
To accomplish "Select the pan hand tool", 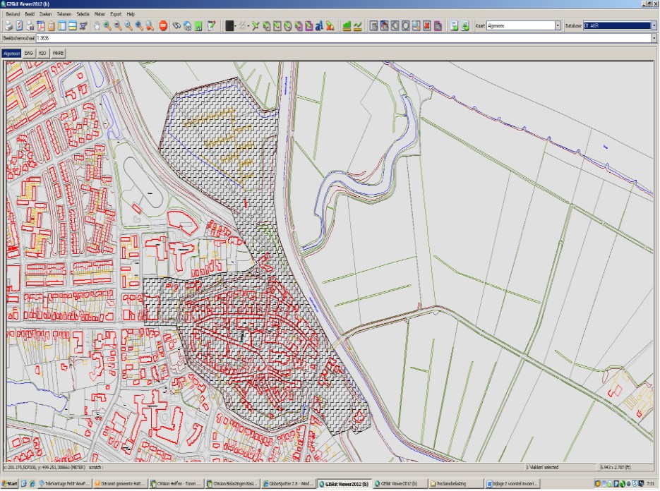I will point(96,26).
